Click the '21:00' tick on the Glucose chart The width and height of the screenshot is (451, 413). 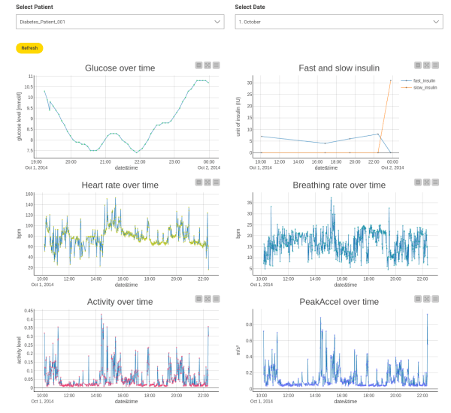tap(105, 162)
